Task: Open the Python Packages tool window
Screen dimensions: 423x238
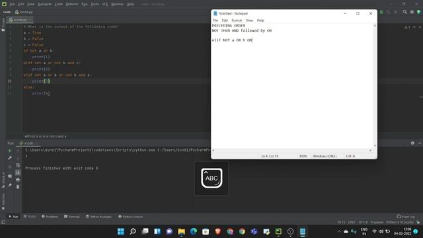Action: tap(98, 216)
